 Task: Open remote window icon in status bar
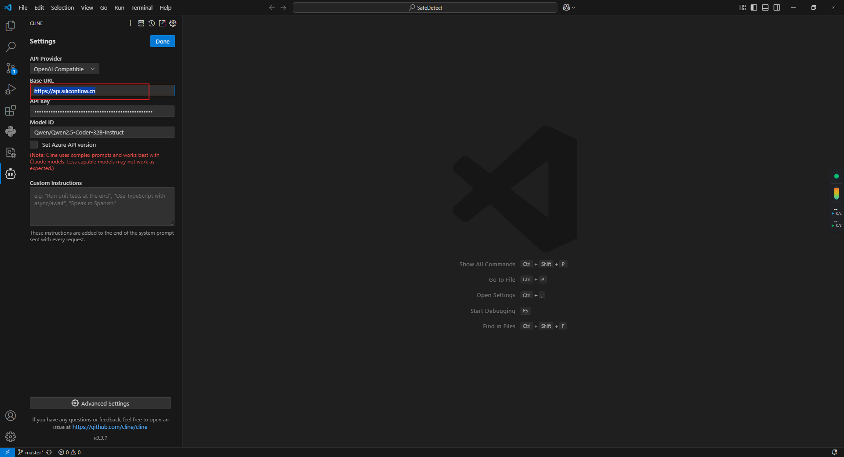pyautogui.click(x=7, y=452)
